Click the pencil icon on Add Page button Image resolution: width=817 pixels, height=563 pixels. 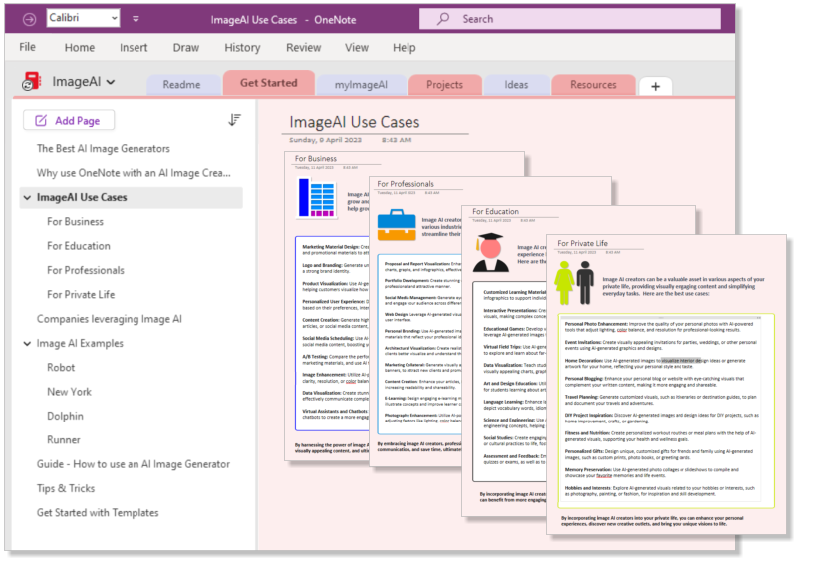click(41, 120)
